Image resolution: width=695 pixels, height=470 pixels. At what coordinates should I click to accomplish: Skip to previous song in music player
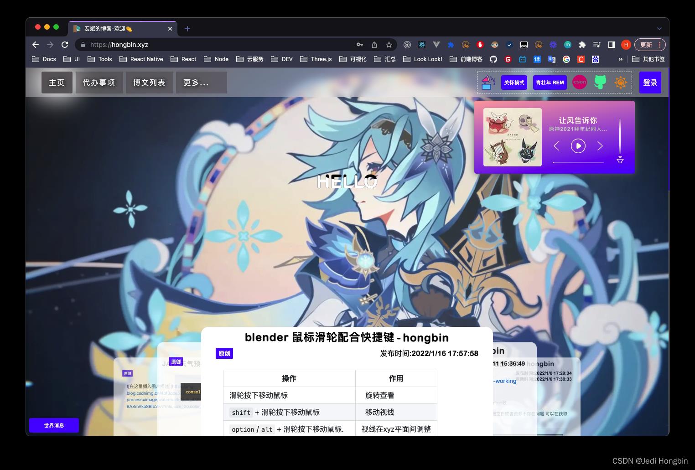[556, 146]
